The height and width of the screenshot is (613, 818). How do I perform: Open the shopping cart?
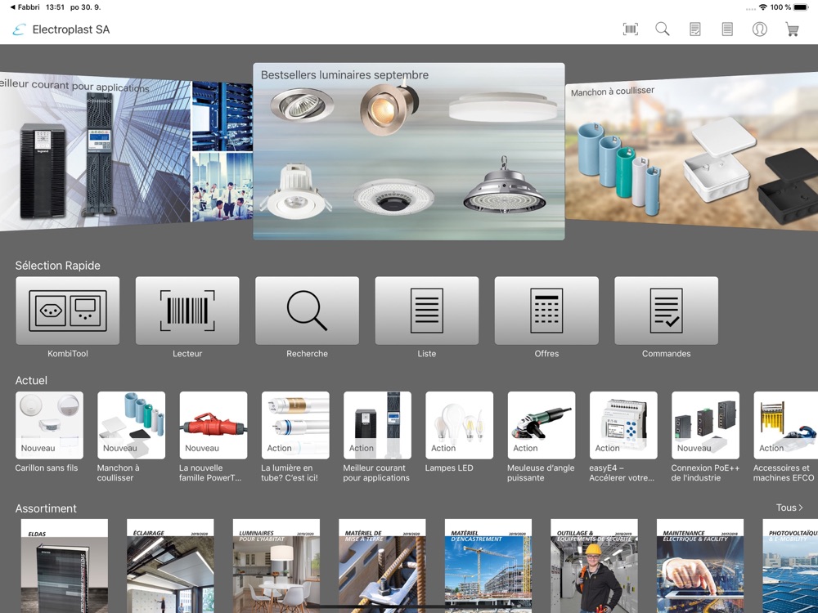(x=792, y=29)
